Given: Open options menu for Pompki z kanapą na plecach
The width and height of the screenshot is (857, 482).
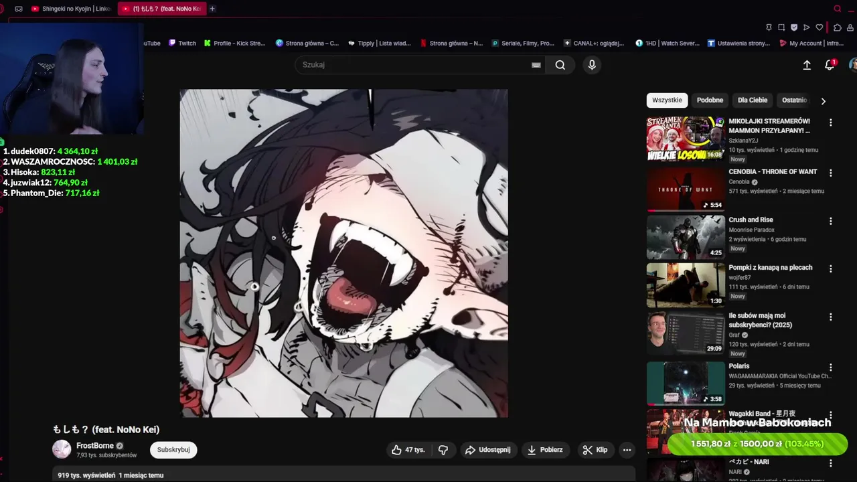Looking at the screenshot, I should [830, 268].
